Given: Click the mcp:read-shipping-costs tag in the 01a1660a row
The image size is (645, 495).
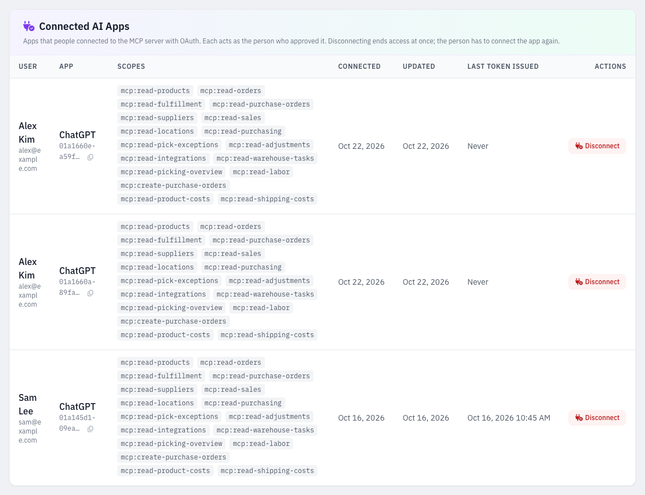Looking at the screenshot, I should (267, 335).
